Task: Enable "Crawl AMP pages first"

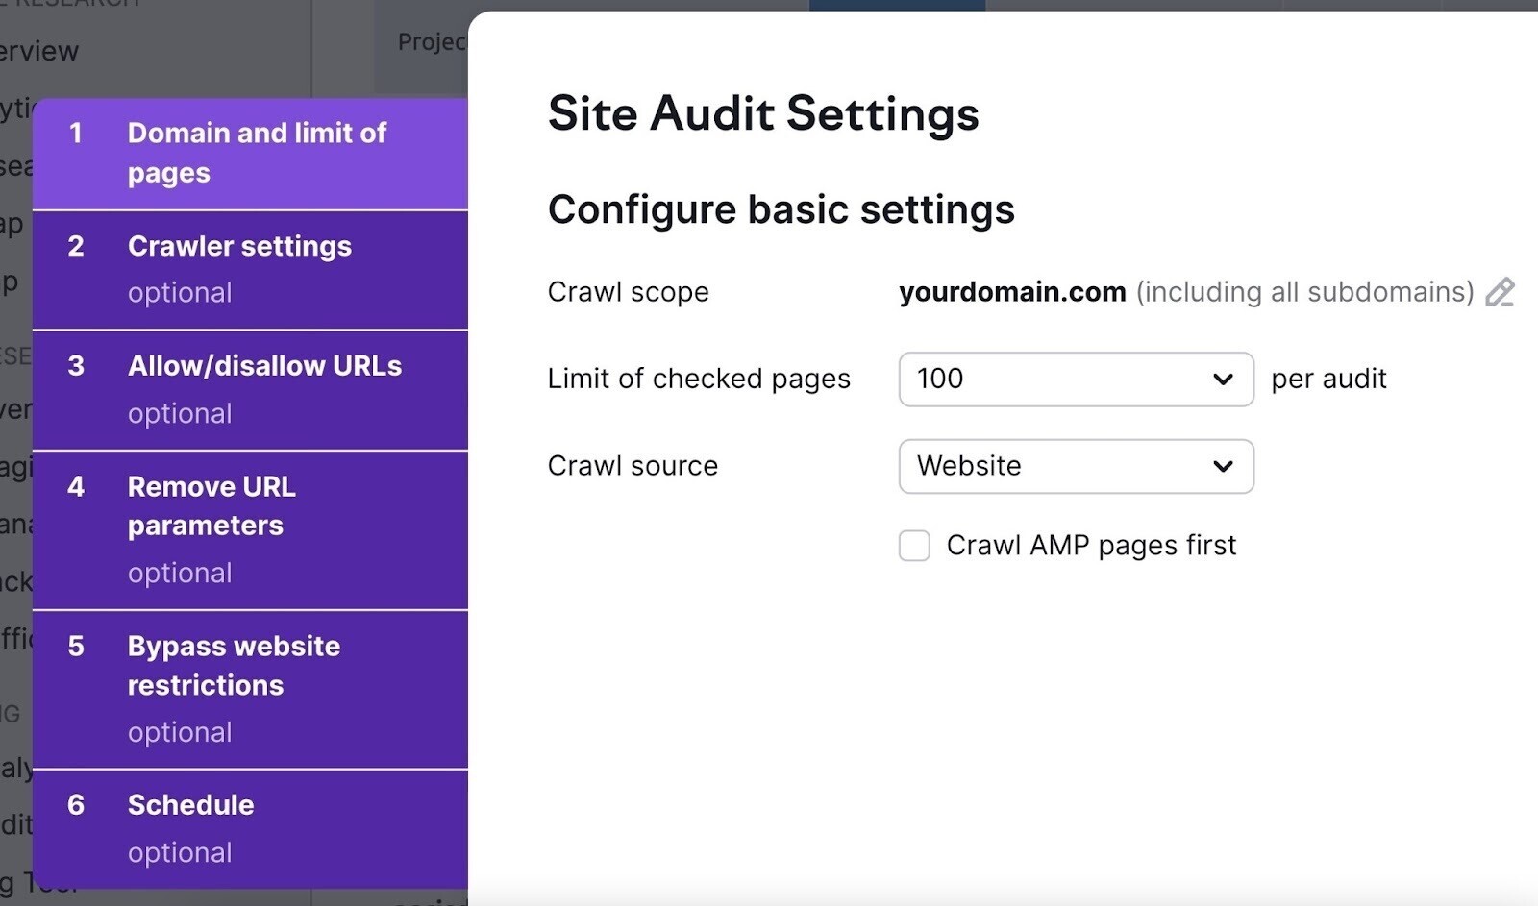Action: pos(914,545)
